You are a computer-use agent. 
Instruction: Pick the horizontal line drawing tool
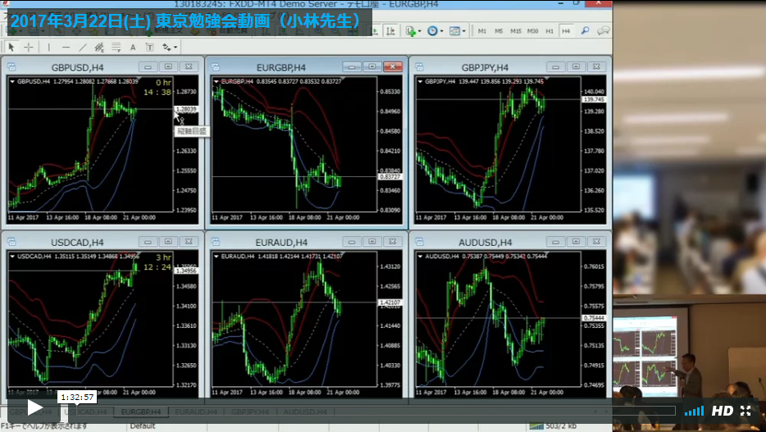(66, 48)
